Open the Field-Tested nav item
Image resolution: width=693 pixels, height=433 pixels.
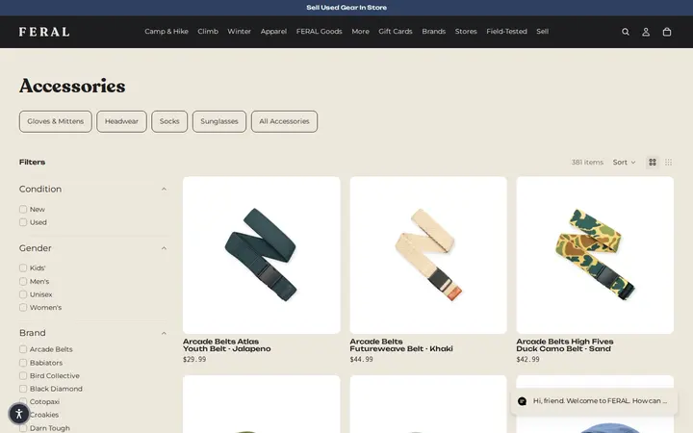(x=506, y=32)
